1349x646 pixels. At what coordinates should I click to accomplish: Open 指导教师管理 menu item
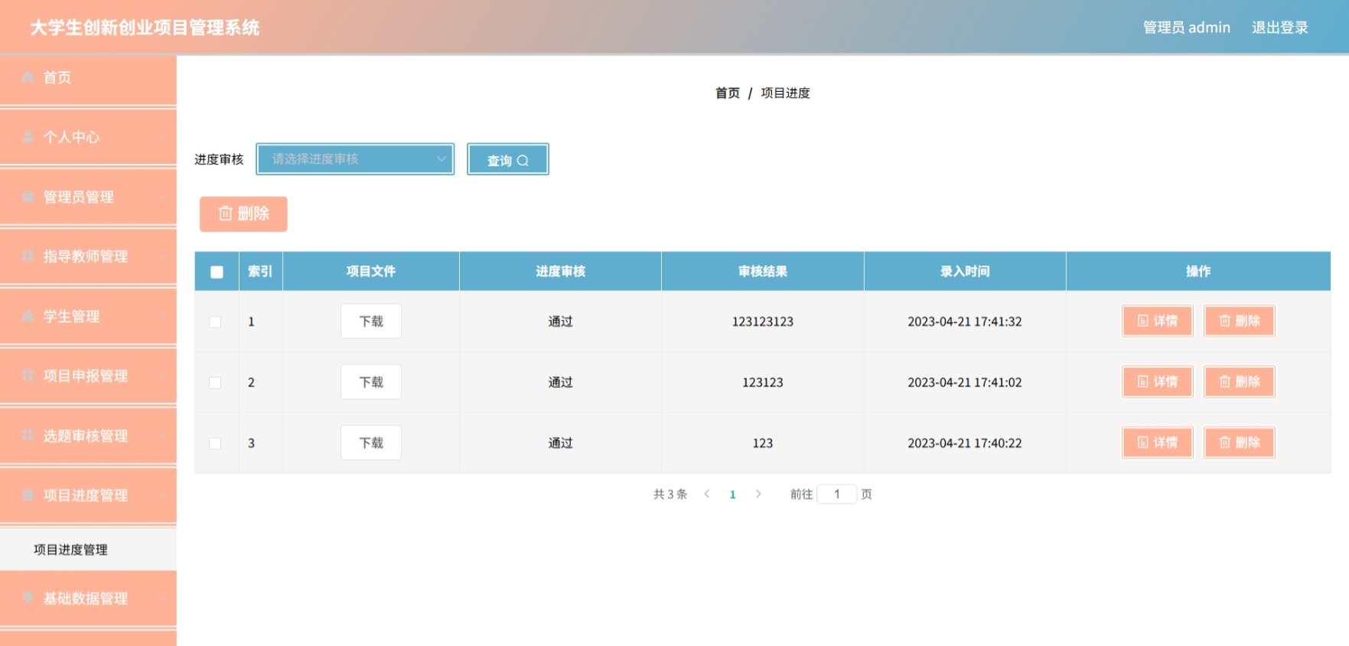point(88,256)
